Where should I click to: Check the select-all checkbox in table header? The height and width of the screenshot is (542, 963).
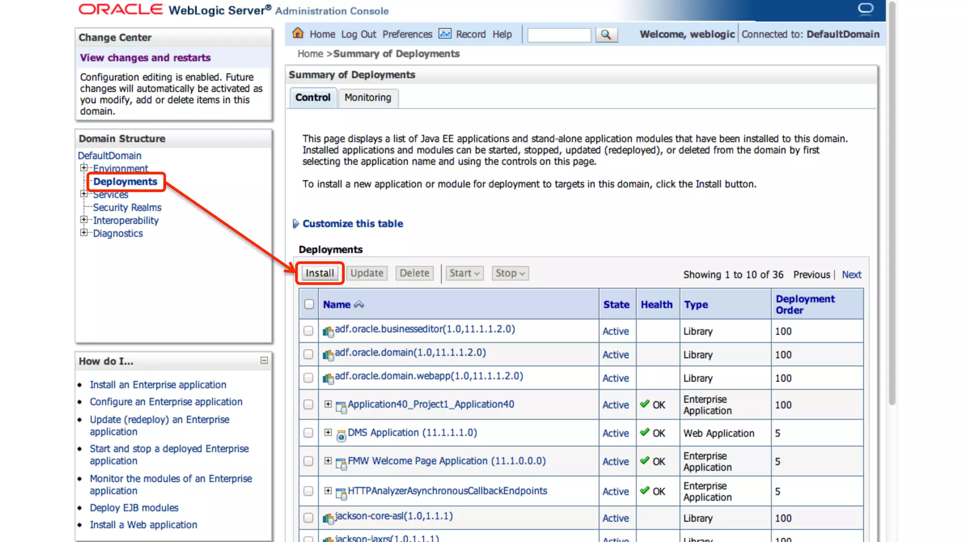click(309, 304)
